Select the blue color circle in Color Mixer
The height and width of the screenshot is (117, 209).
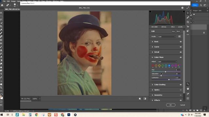[169, 66]
